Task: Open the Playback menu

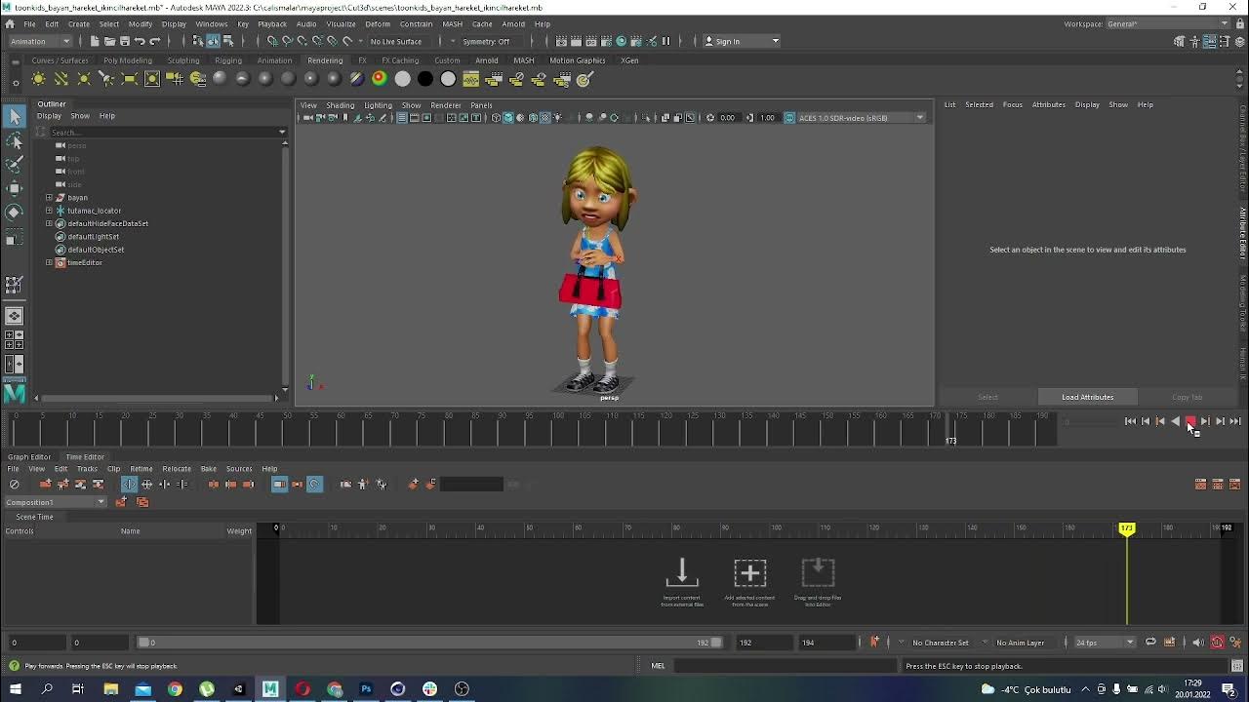Action: point(271,23)
